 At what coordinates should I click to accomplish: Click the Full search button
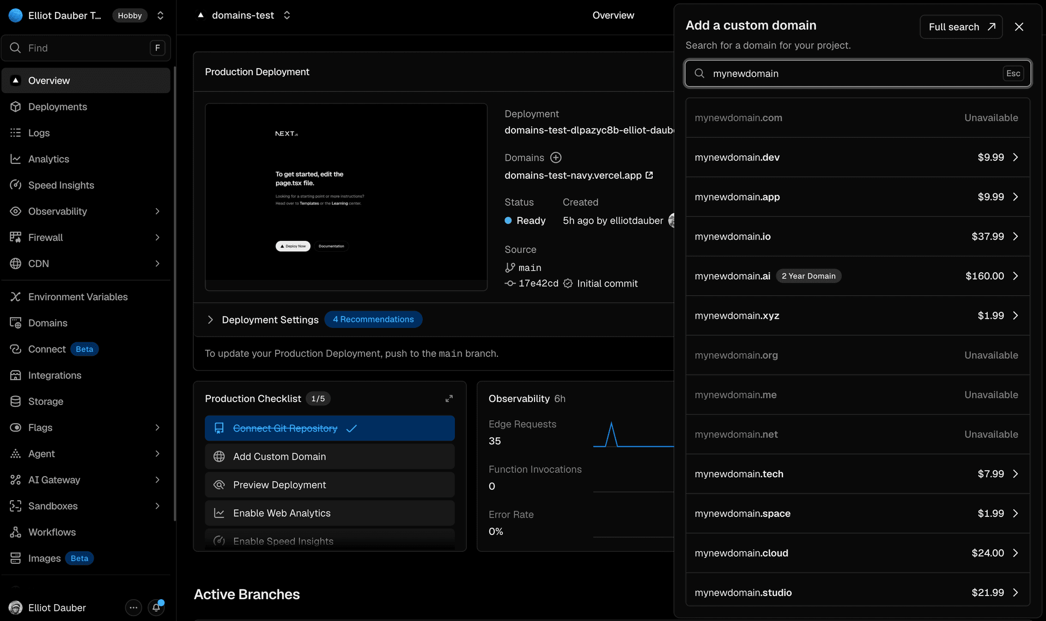(961, 27)
